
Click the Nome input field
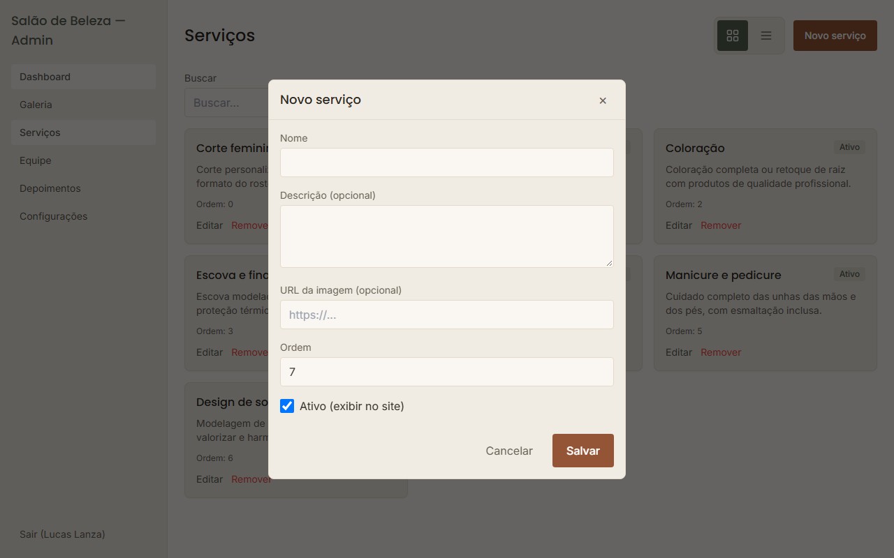click(x=447, y=163)
